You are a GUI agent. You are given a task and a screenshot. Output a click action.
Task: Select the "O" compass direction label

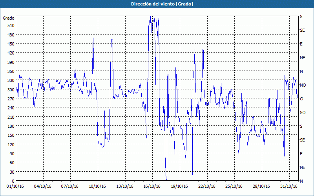(x=301, y=99)
